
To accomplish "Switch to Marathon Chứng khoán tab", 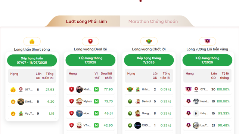I will pyautogui.click(x=153, y=22).
